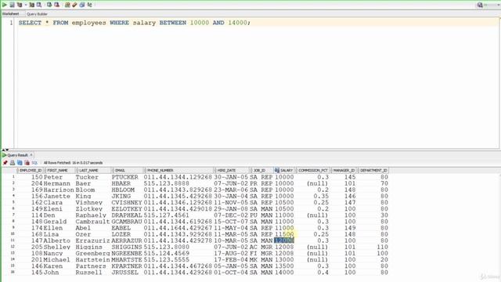Viewport: 501px width, 282px height.
Task: Clear the worksheet with the eraser icon
Action: coord(74,5)
